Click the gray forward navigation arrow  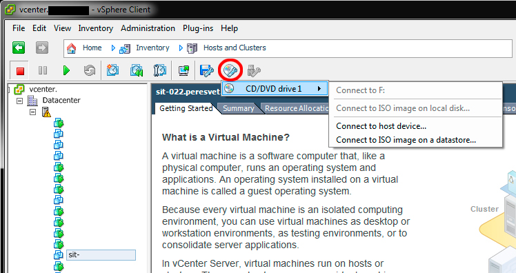pyautogui.click(x=42, y=48)
